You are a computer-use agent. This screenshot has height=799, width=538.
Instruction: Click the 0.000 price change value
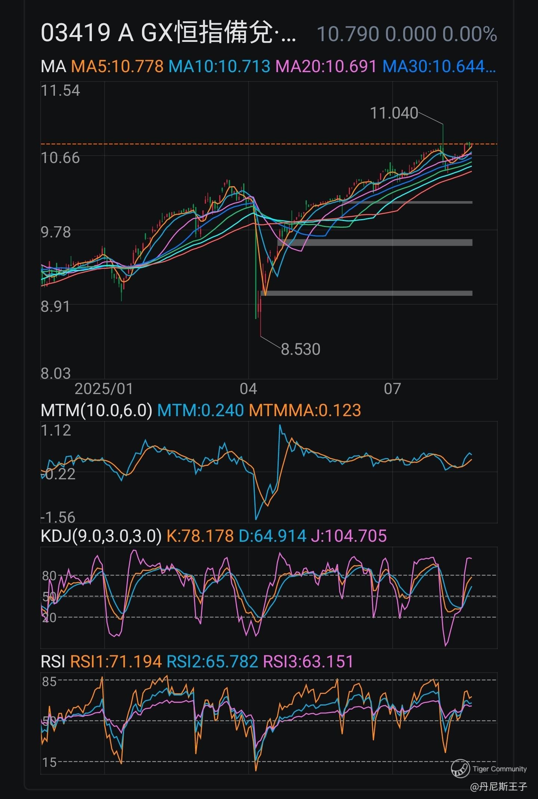[411, 34]
